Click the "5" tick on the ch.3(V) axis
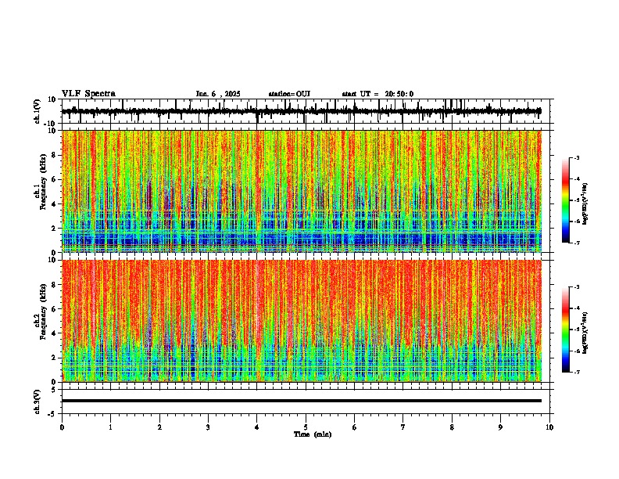 coord(54,390)
